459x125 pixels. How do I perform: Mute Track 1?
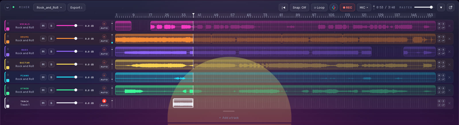pos(43,103)
